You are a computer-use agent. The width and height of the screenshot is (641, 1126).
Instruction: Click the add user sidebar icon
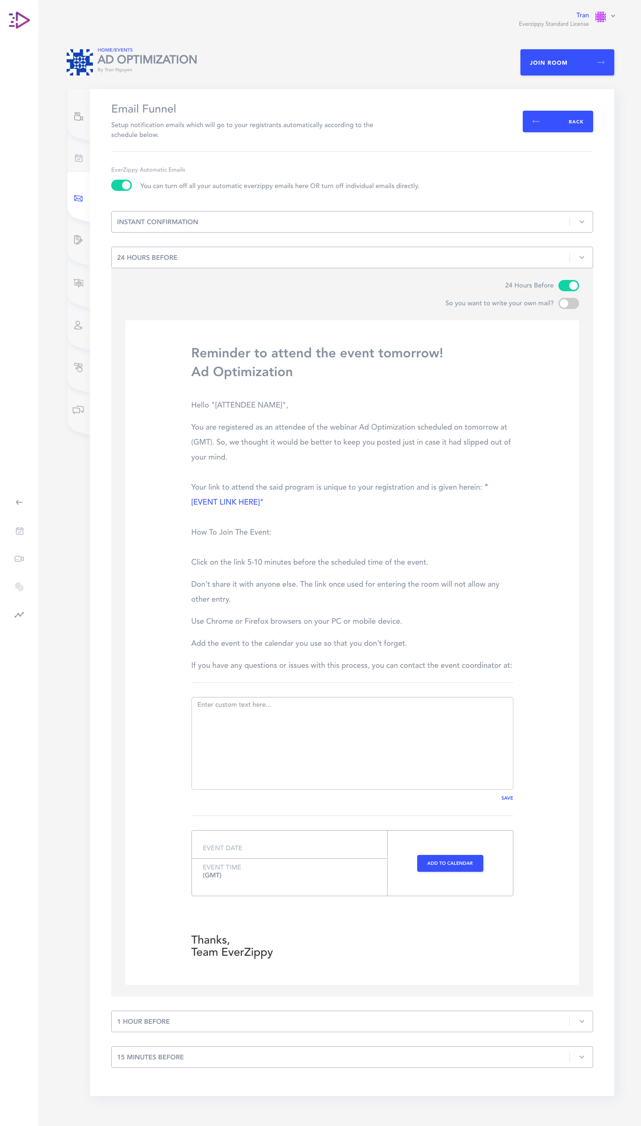coord(78,325)
